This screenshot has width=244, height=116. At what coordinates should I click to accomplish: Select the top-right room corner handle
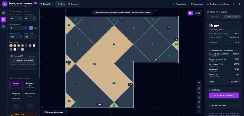coord(178,17)
